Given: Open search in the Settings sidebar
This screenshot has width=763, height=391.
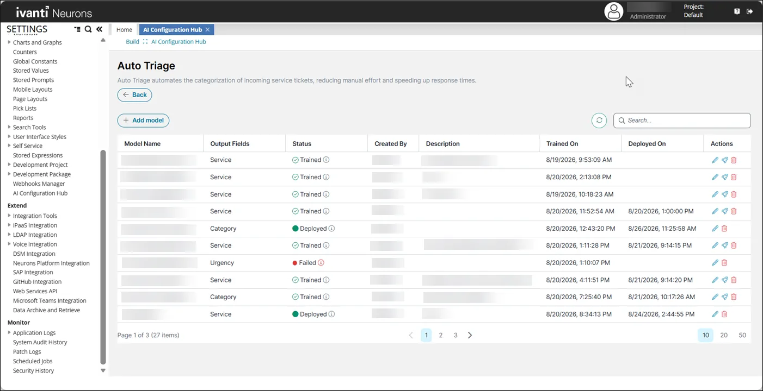Looking at the screenshot, I should (x=88, y=29).
